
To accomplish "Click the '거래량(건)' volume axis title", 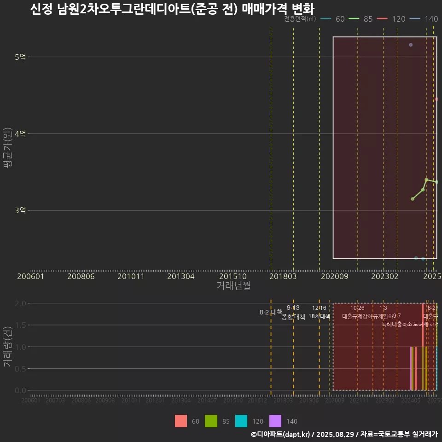I will [8, 347].
